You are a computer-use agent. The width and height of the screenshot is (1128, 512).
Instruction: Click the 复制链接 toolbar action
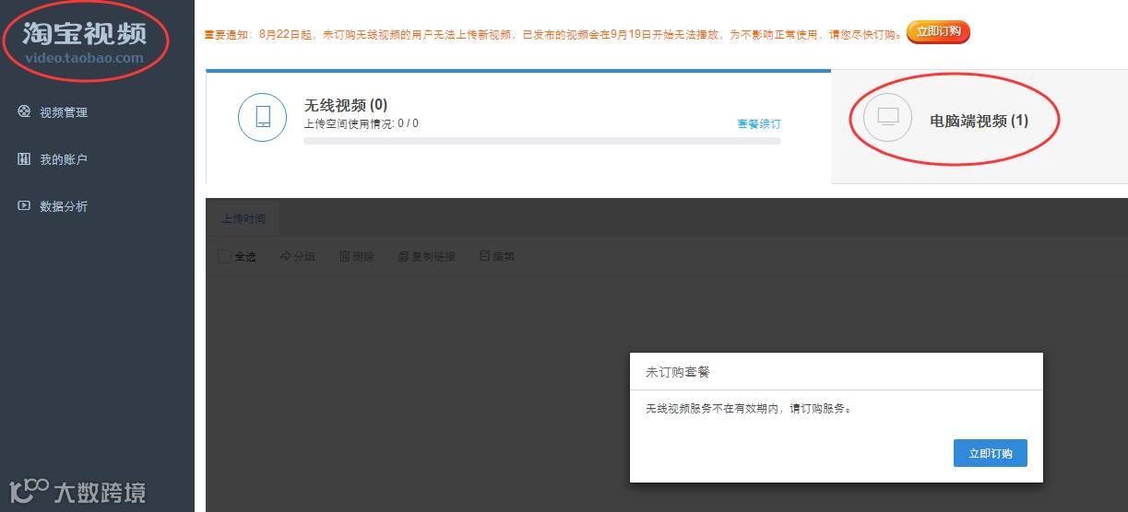(427, 256)
